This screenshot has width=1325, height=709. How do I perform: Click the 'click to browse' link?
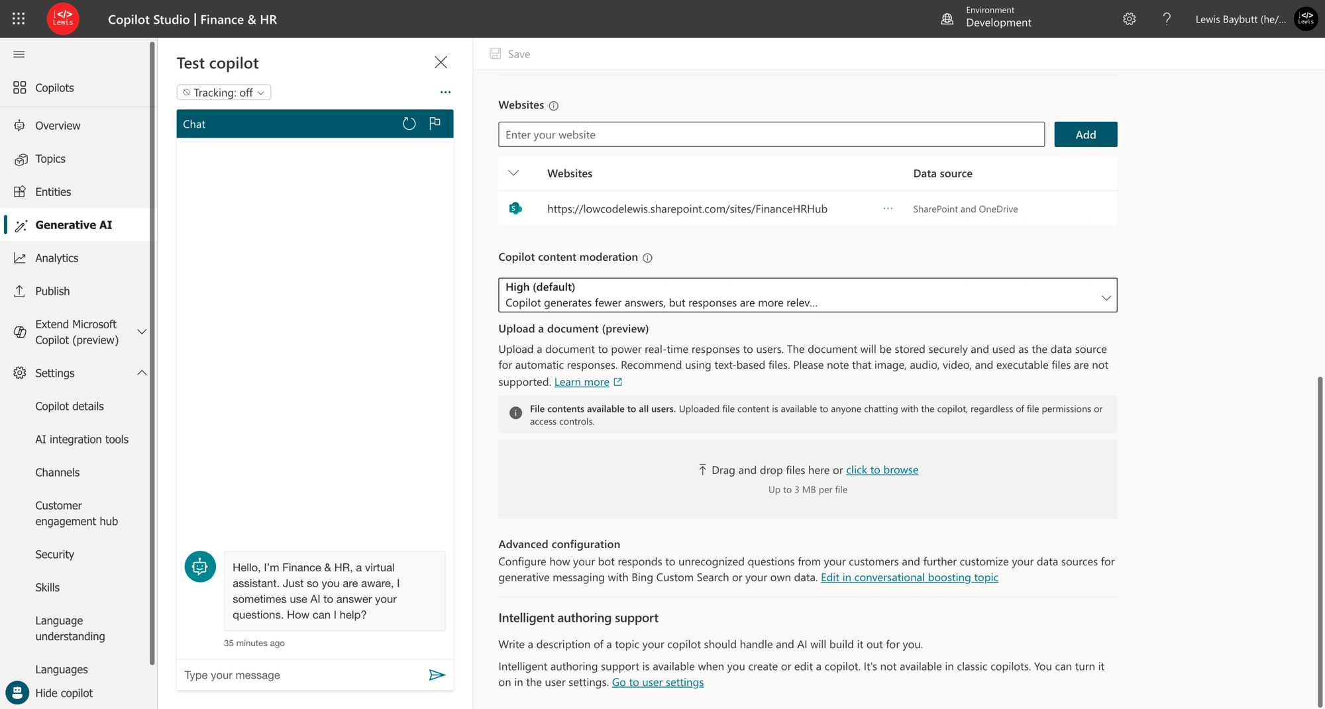click(x=882, y=469)
